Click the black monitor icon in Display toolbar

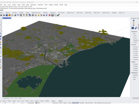click(52, 15)
